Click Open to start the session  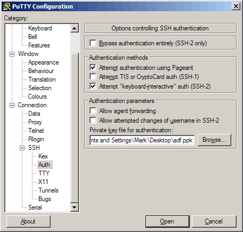click(167, 221)
